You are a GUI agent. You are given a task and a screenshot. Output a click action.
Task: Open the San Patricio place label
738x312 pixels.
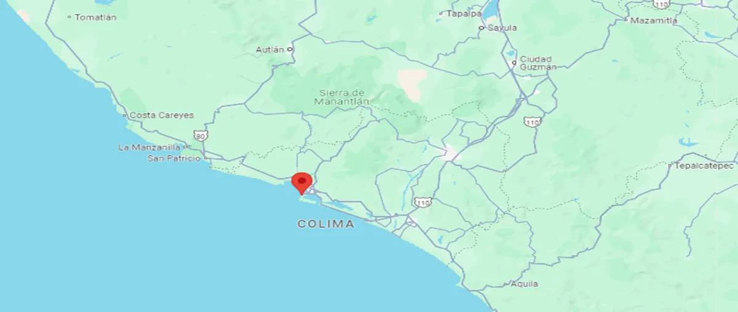(x=174, y=159)
